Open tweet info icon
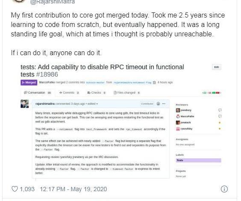 tap(224, 189)
